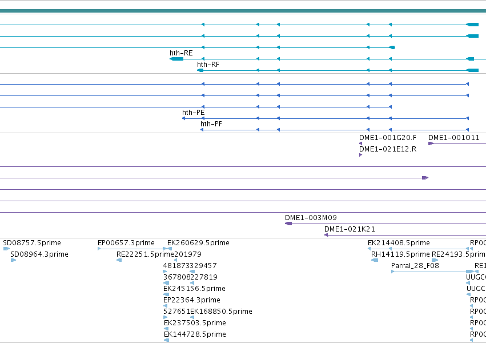Screen dimensions: 486x343
Task: Click the DME1-021E12.R small arrow glyph
Action: coord(360,155)
